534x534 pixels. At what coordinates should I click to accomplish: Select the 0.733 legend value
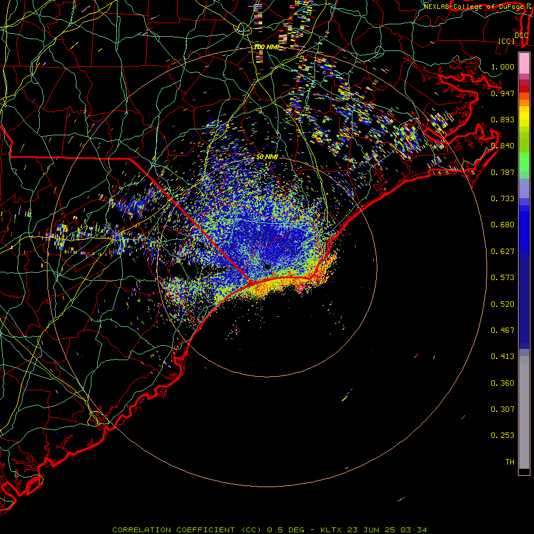click(x=503, y=199)
